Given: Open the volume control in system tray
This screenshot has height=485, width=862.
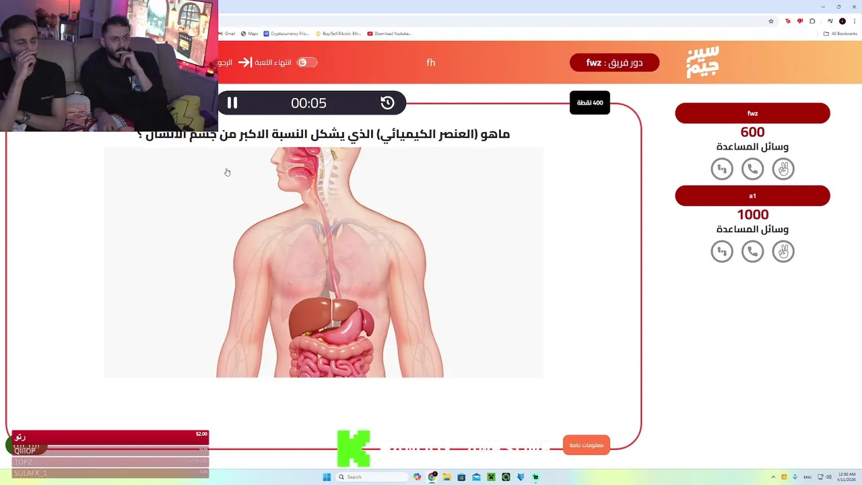Looking at the screenshot, I should pyautogui.click(x=828, y=477).
